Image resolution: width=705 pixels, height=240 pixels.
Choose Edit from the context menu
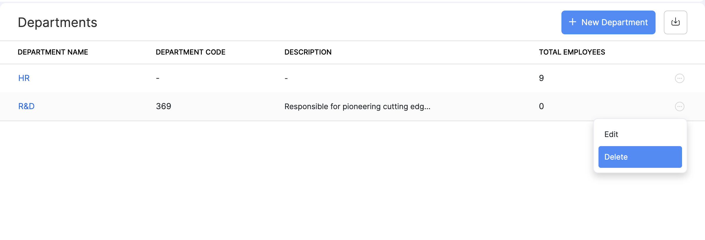611,134
